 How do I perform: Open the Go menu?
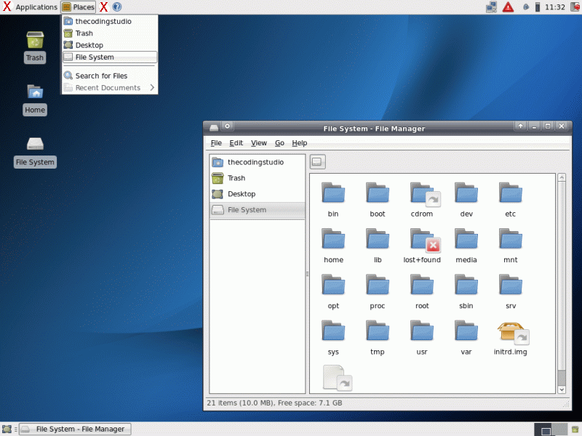coord(279,143)
